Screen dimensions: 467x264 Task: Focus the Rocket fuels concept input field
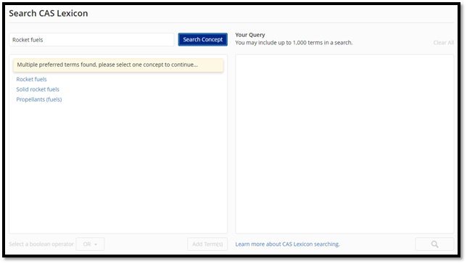pos(91,40)
